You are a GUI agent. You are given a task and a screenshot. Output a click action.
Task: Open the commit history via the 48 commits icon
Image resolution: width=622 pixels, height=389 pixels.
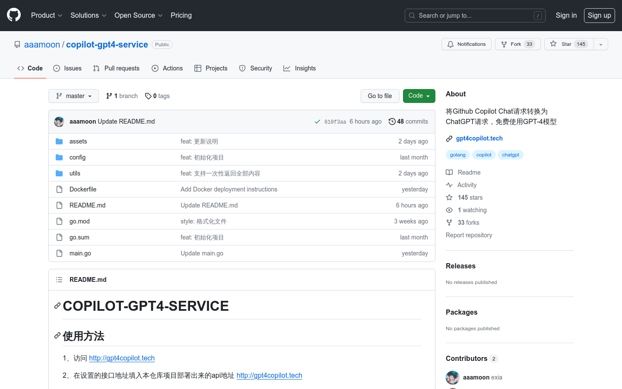click(x=392, y=121)
